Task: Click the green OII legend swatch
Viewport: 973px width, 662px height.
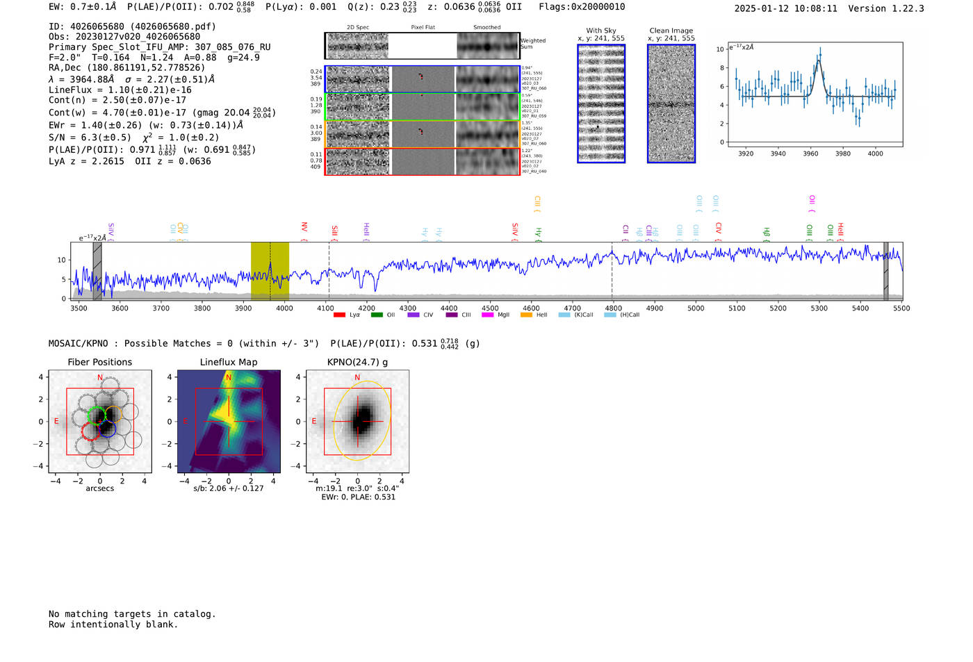Action: (376, 315)
